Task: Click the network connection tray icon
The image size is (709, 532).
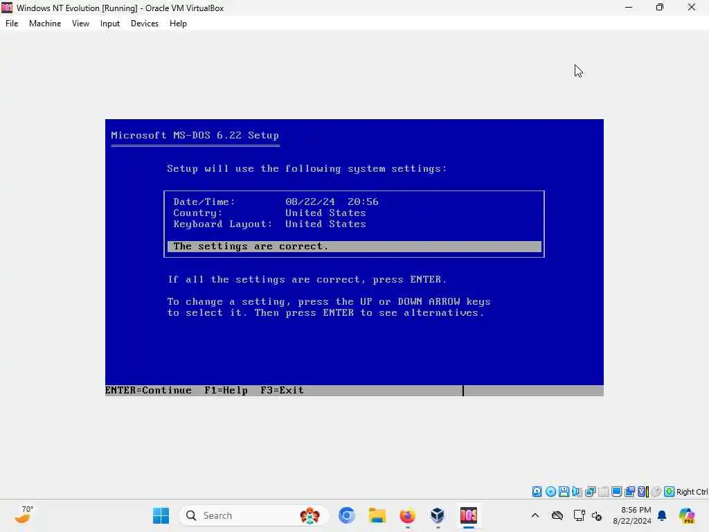Action: tap(580, 515)
